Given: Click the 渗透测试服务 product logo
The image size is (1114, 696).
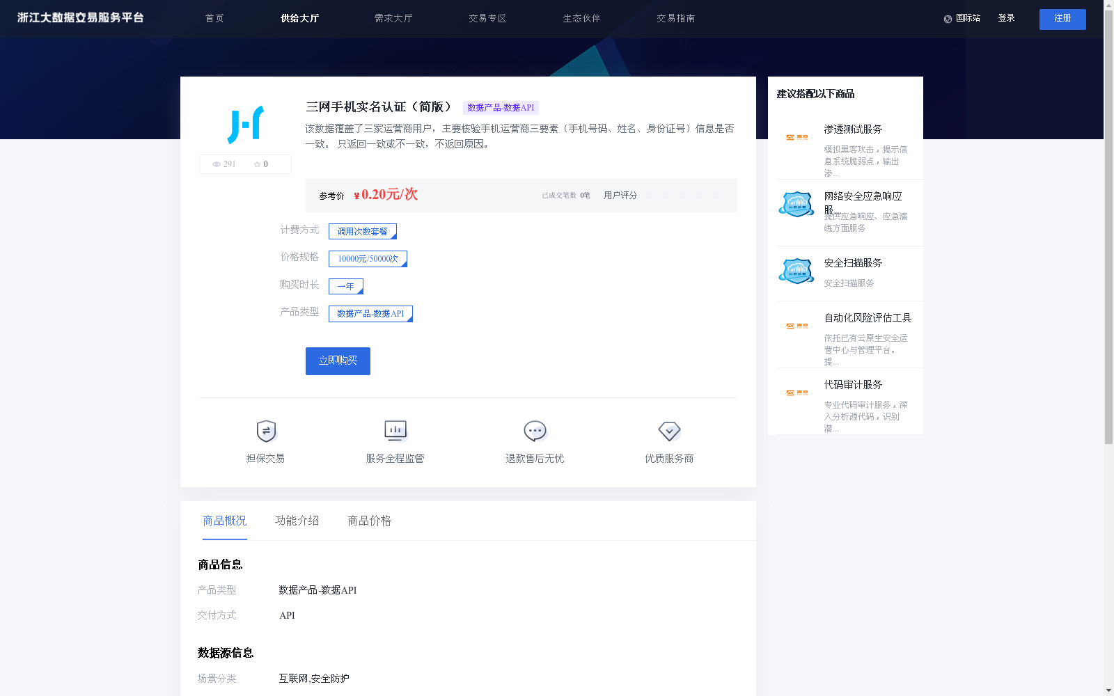Looking at the screenshot, I should point(797,137).
